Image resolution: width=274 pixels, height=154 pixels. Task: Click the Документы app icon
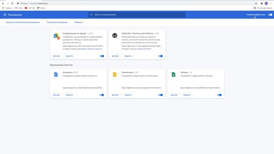click(56, 74)
